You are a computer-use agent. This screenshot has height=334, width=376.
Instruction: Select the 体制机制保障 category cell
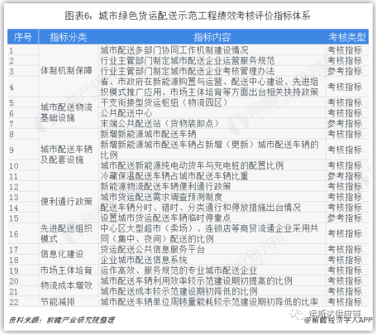pyautogui.click(x=66, y=70)
